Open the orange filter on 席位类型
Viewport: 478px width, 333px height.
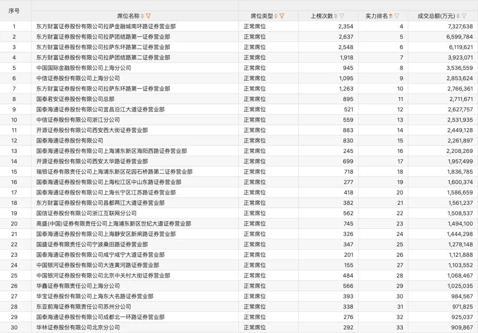[x=282, y=16]
